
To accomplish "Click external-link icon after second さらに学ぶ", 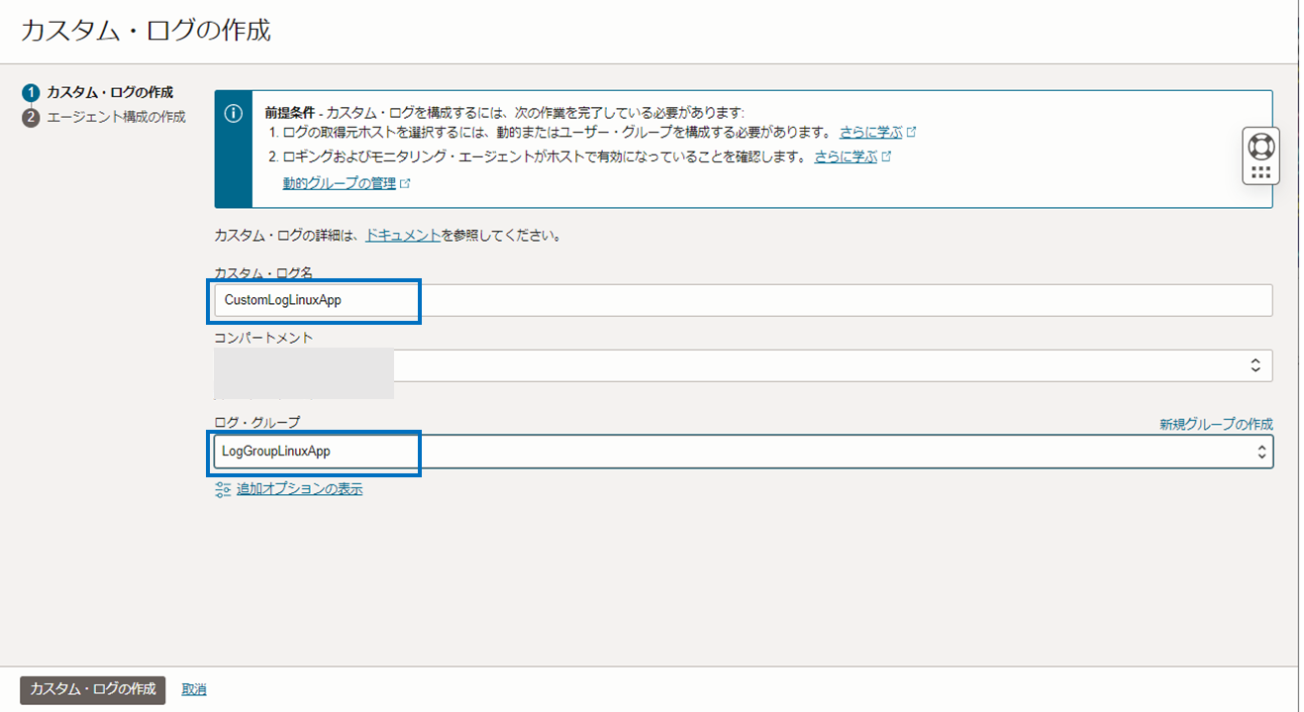I will [886, 157].
